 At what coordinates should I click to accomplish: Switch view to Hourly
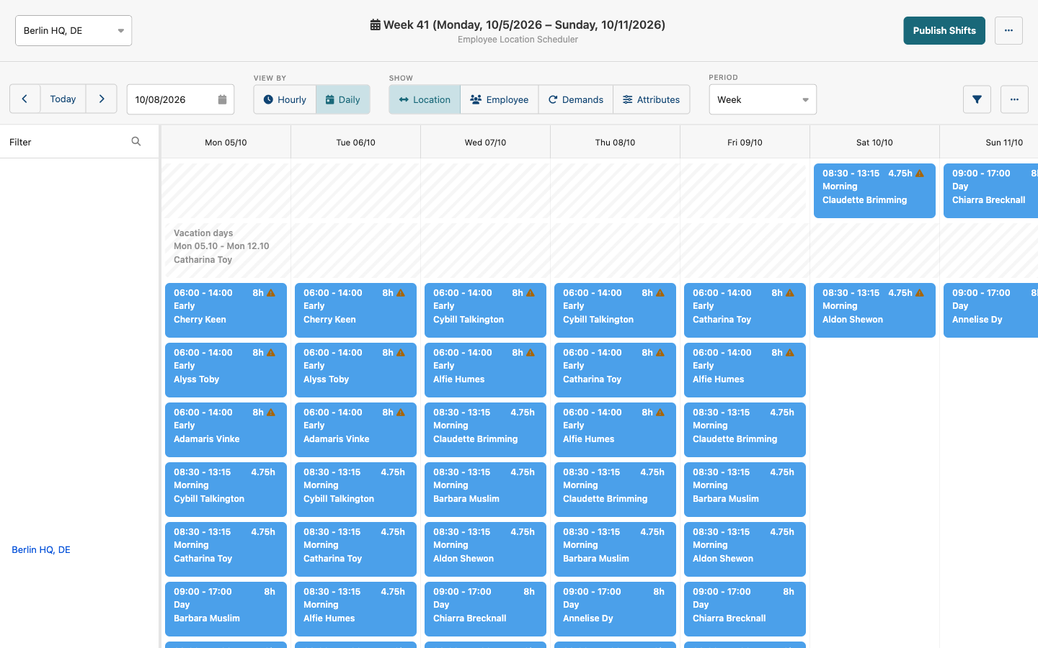285,99
